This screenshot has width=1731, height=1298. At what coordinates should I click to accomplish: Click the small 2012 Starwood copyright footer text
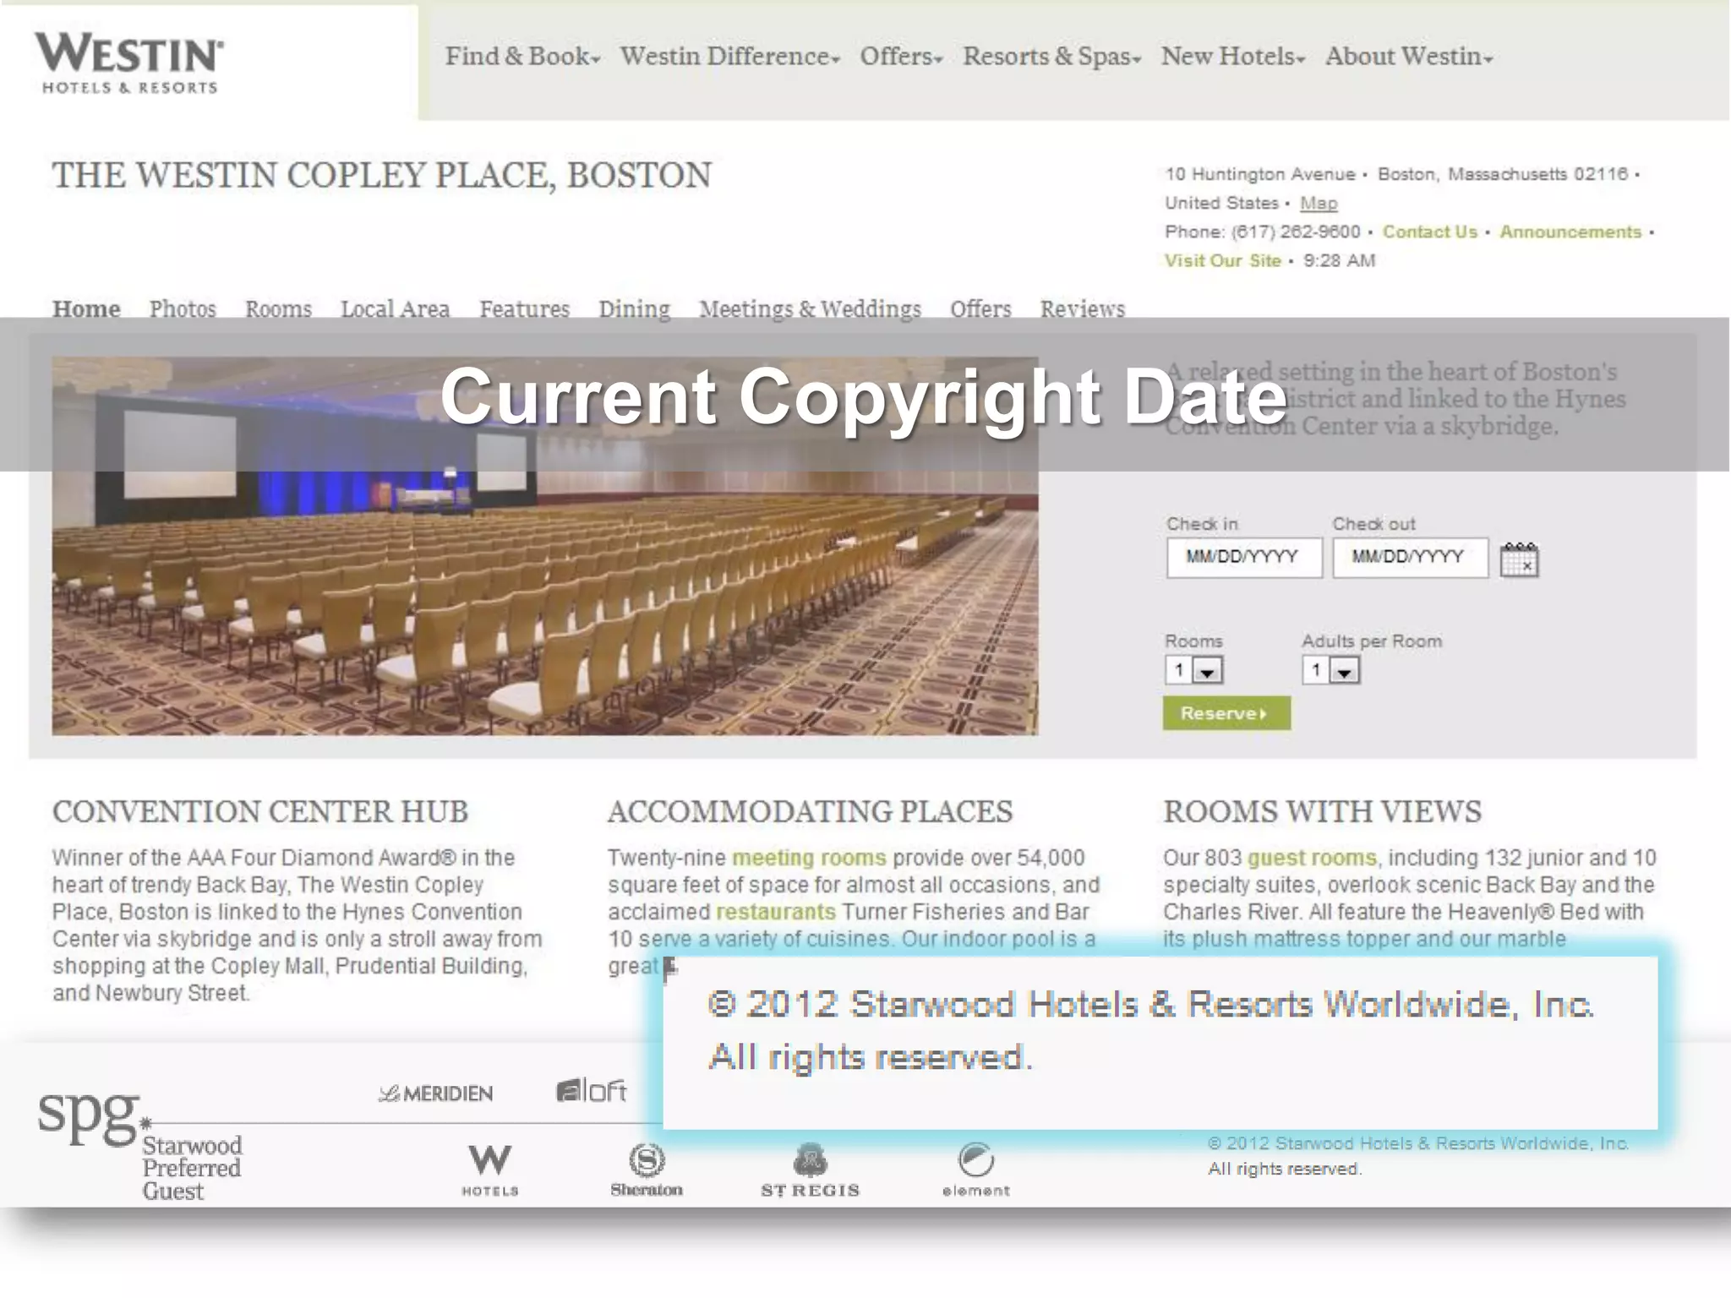[1418, 1156]
